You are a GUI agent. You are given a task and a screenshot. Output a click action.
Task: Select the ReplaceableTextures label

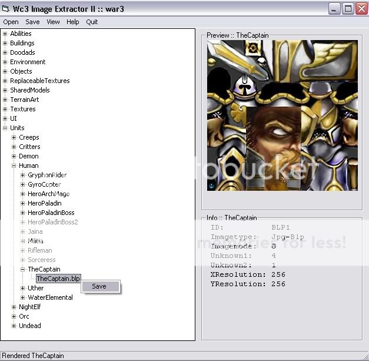point(40,81)
